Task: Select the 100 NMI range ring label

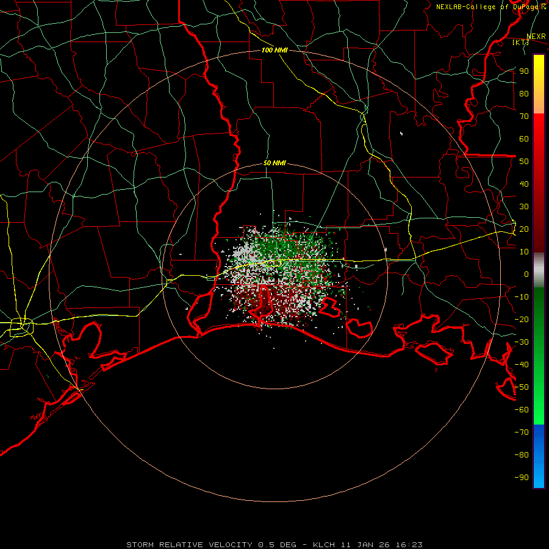Action: [x=275, y=50]
